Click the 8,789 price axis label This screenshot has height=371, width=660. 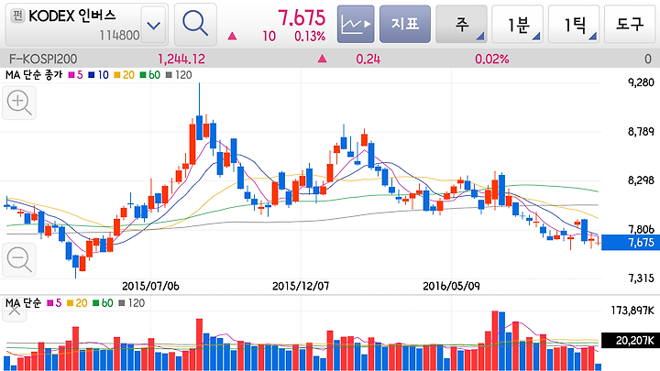[641, 132]
